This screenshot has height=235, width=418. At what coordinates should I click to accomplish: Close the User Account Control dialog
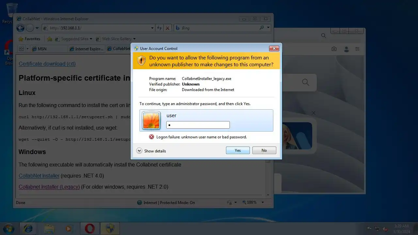(x=274, y=48)
